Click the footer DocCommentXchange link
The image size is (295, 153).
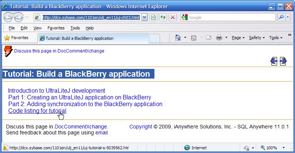[81, 127]
